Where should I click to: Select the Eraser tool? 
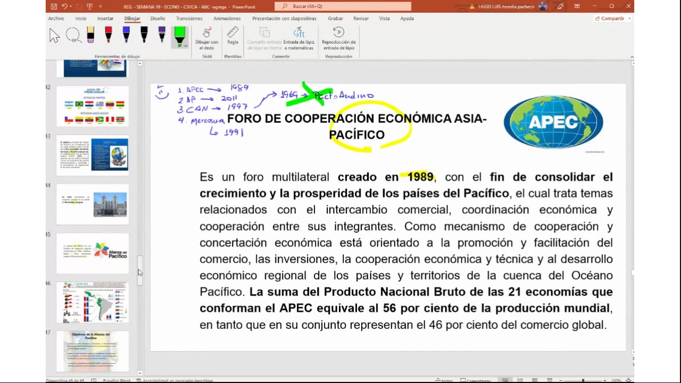coord(90,35)
